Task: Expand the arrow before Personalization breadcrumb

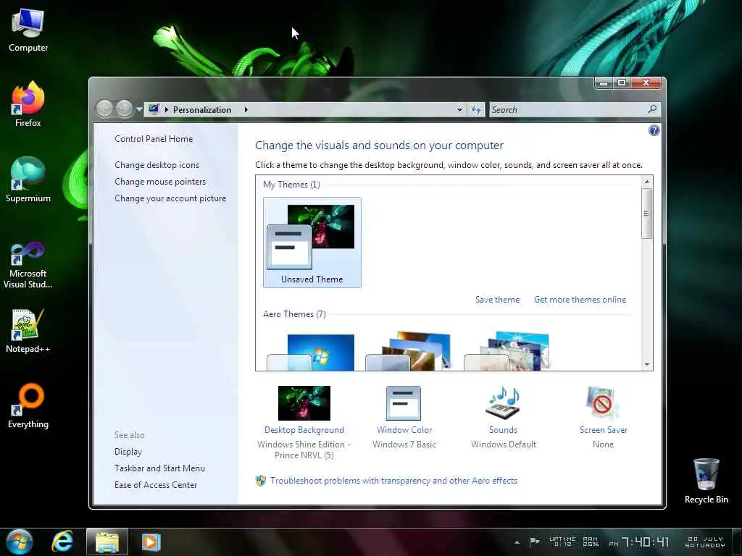Action: click(x=166, y=110)
